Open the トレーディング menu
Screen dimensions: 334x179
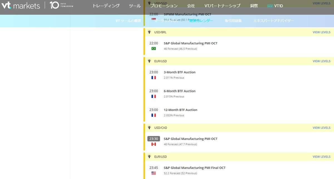[x=106, y=6]
